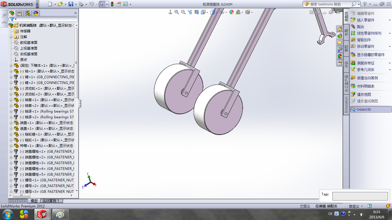
Task: Open dropdown arrow next to 线性零部件阵列
Action: tap(390, 34)
